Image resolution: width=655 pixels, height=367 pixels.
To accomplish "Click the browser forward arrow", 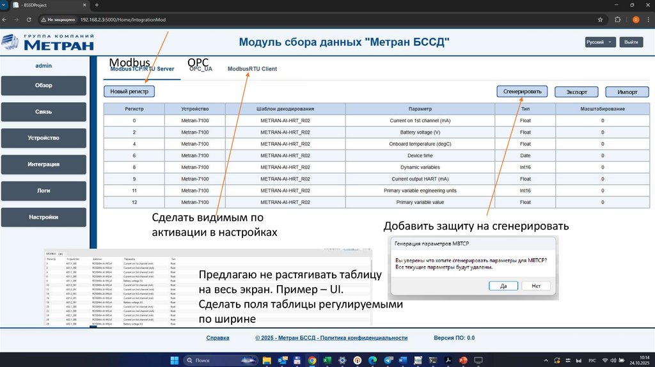I will click(16, 20).
